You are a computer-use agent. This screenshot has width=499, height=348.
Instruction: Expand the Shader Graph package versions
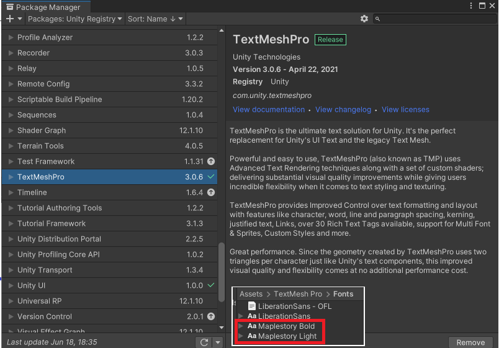tap(11, 130)
